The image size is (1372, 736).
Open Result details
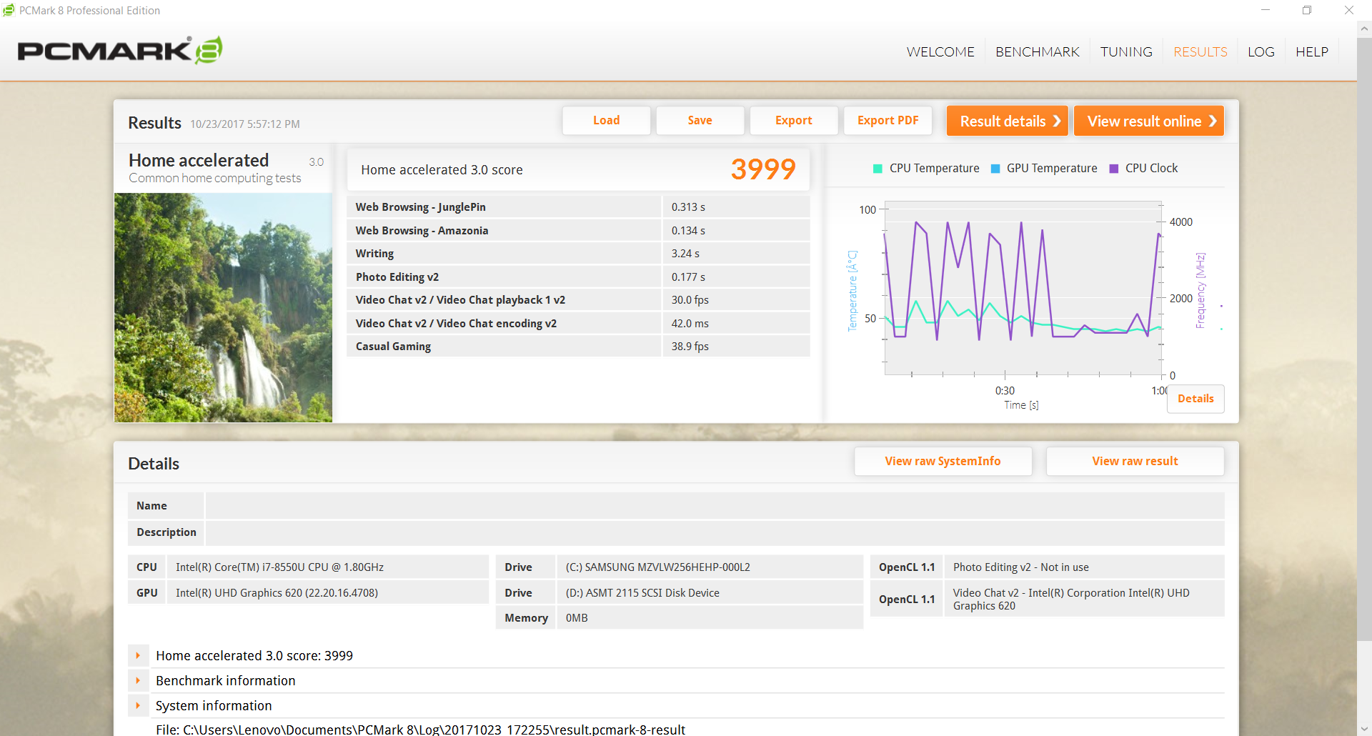1008,121
